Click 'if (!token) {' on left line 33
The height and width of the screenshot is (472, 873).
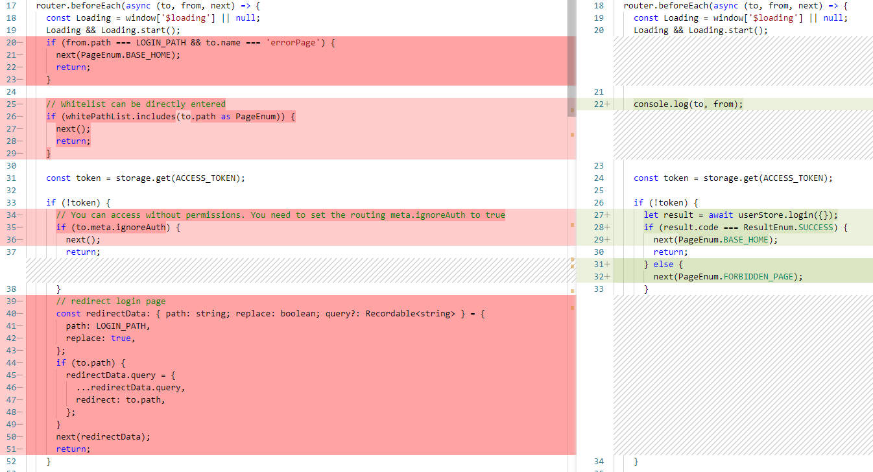point(78,202)
